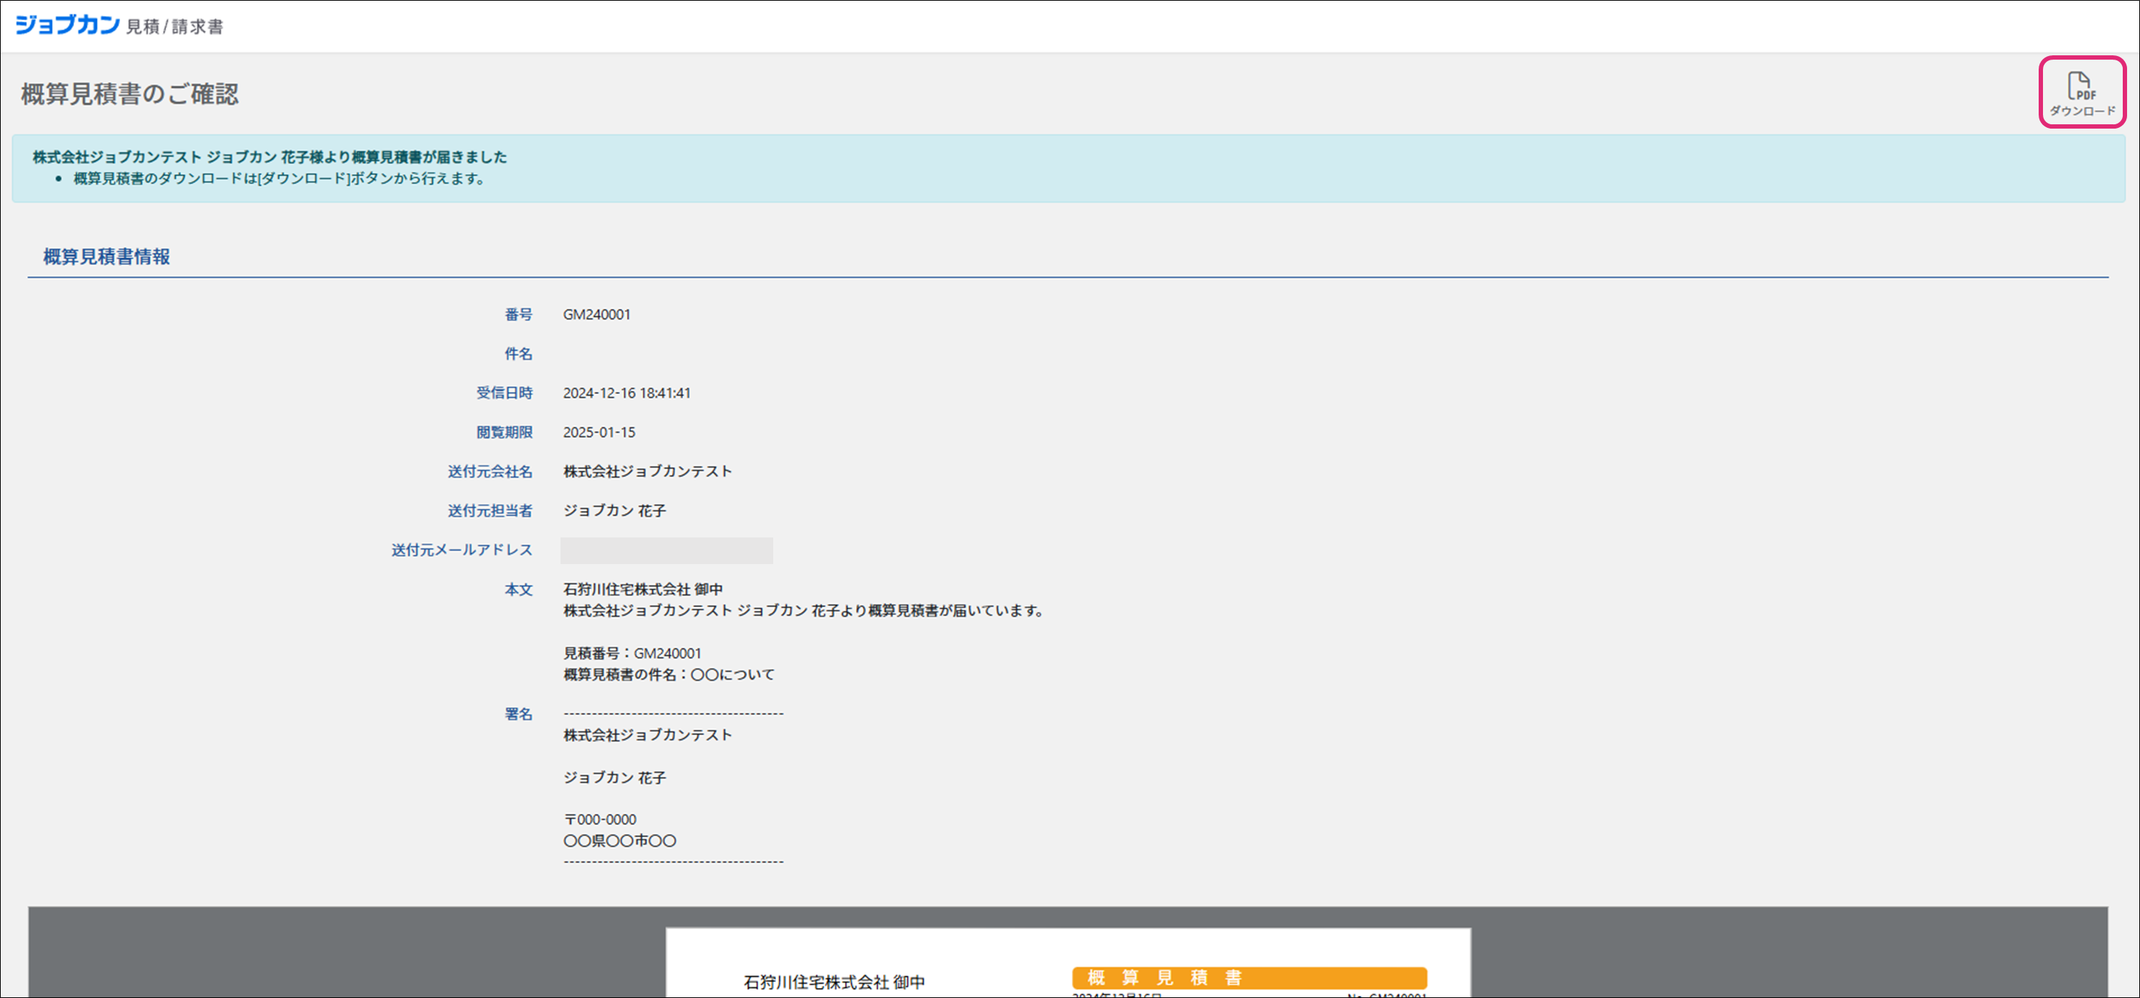
Task: Click the ジョブカン logo
Action: (x=68, y=25)
